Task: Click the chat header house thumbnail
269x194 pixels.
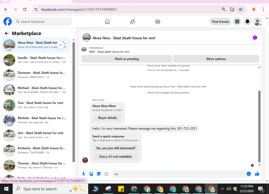Action: coord(87,37)
